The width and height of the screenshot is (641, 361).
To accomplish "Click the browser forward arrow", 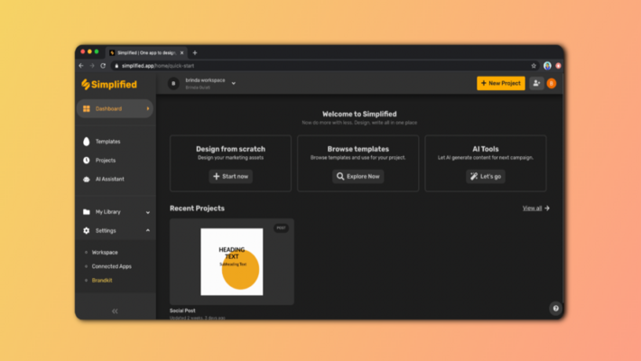I will (92, 66).
